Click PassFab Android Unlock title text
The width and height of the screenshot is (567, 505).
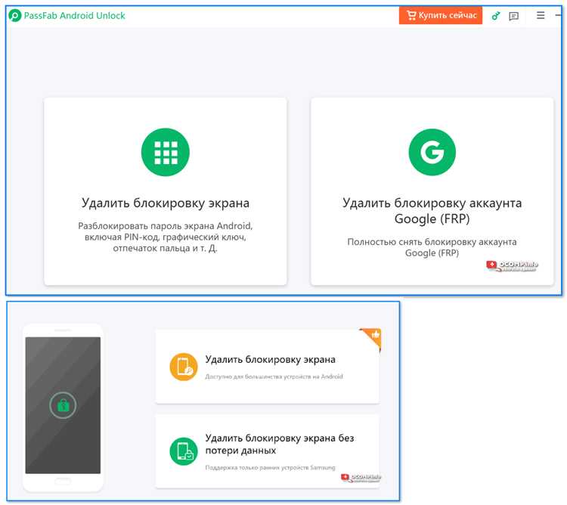click(x=75, y=16)
